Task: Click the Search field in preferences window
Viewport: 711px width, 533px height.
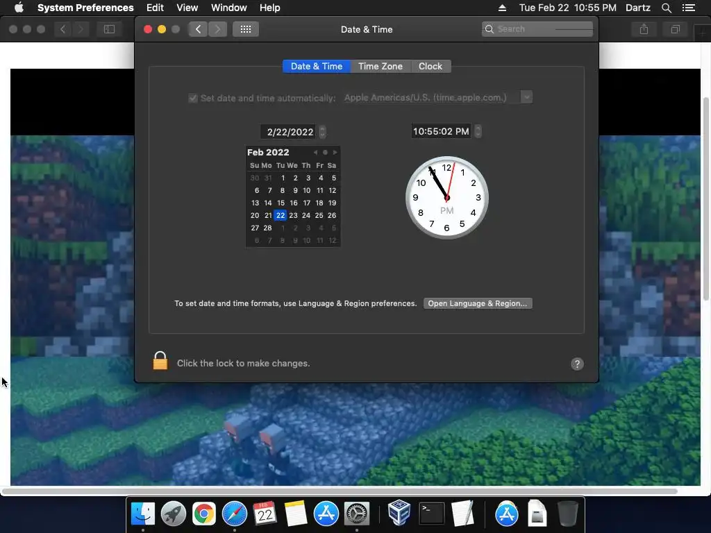Action: pyautogui.click(x=537, y=29)
